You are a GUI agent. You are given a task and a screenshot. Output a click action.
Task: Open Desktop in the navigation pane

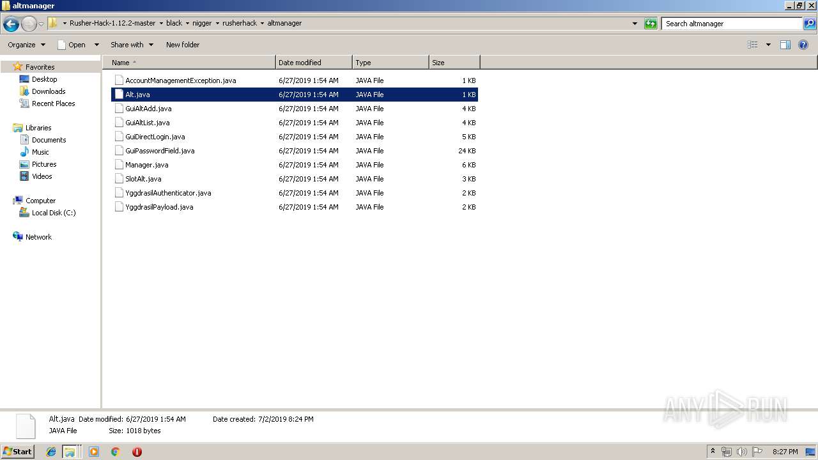point(44,79)
